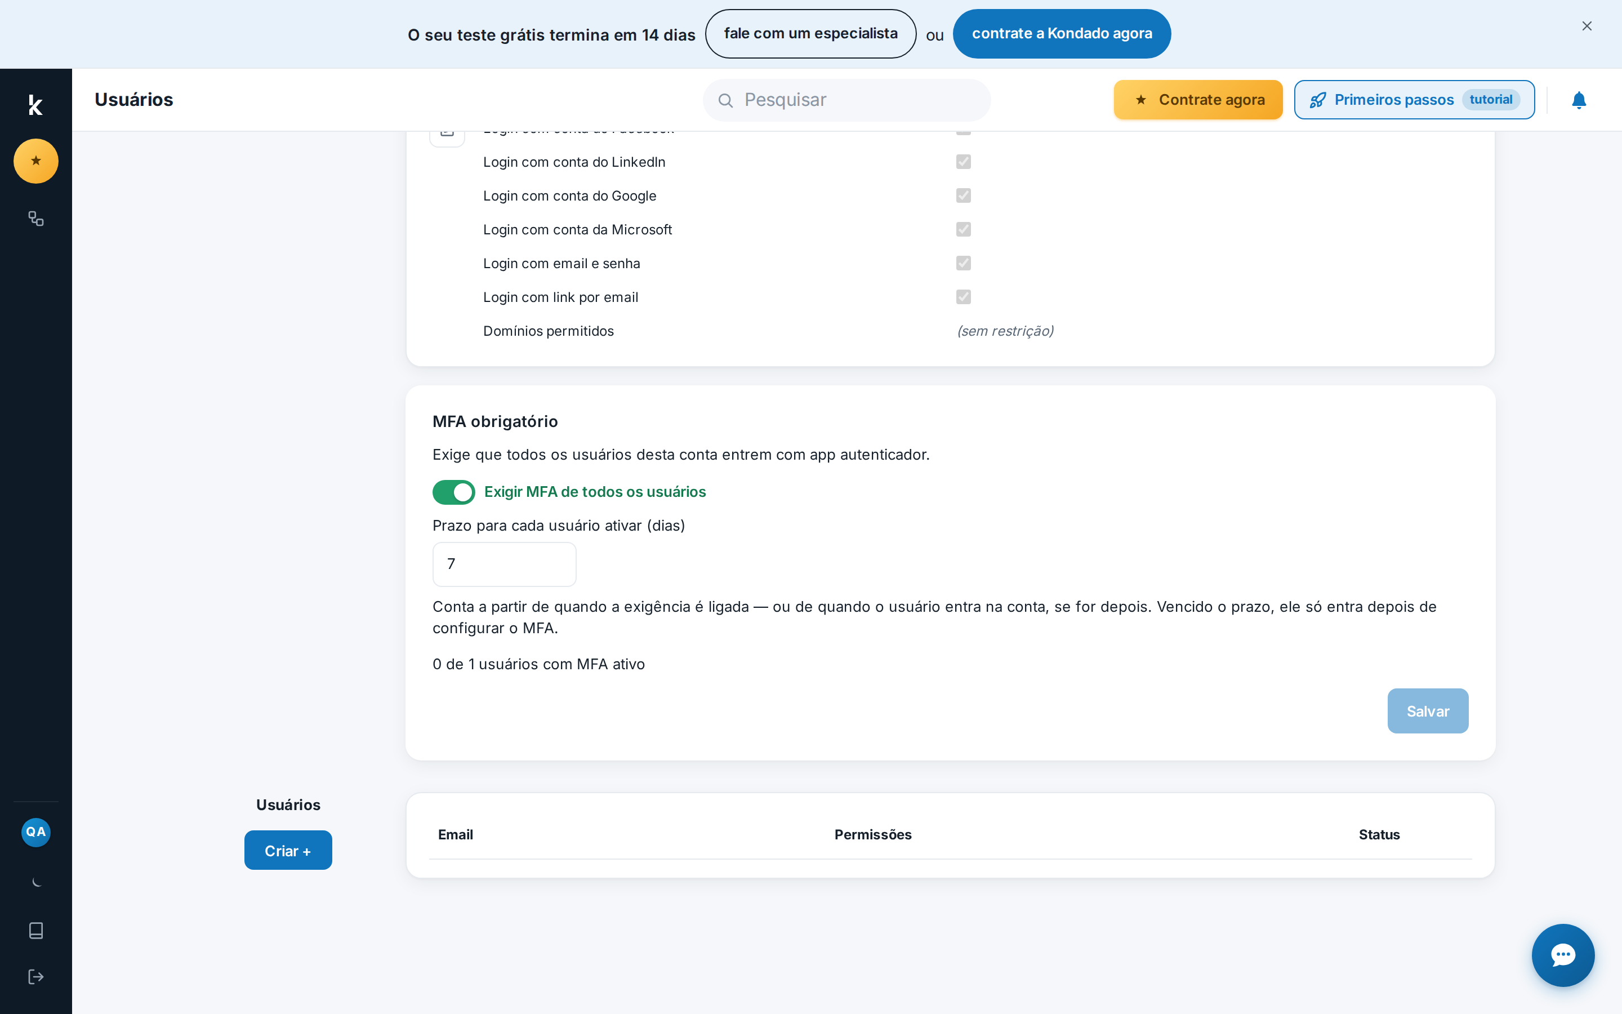Toggle the Login com link por email checkbox

[x=963, y=297]
